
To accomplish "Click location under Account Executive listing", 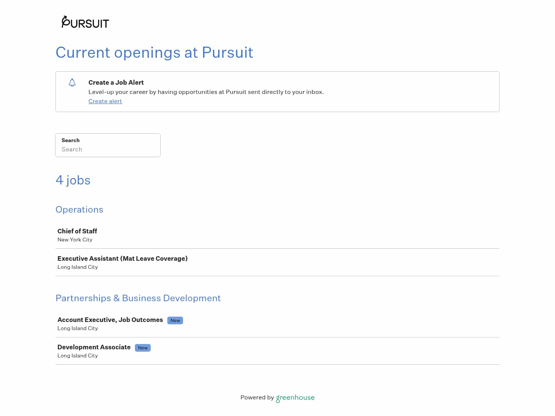I will (77, 328).
